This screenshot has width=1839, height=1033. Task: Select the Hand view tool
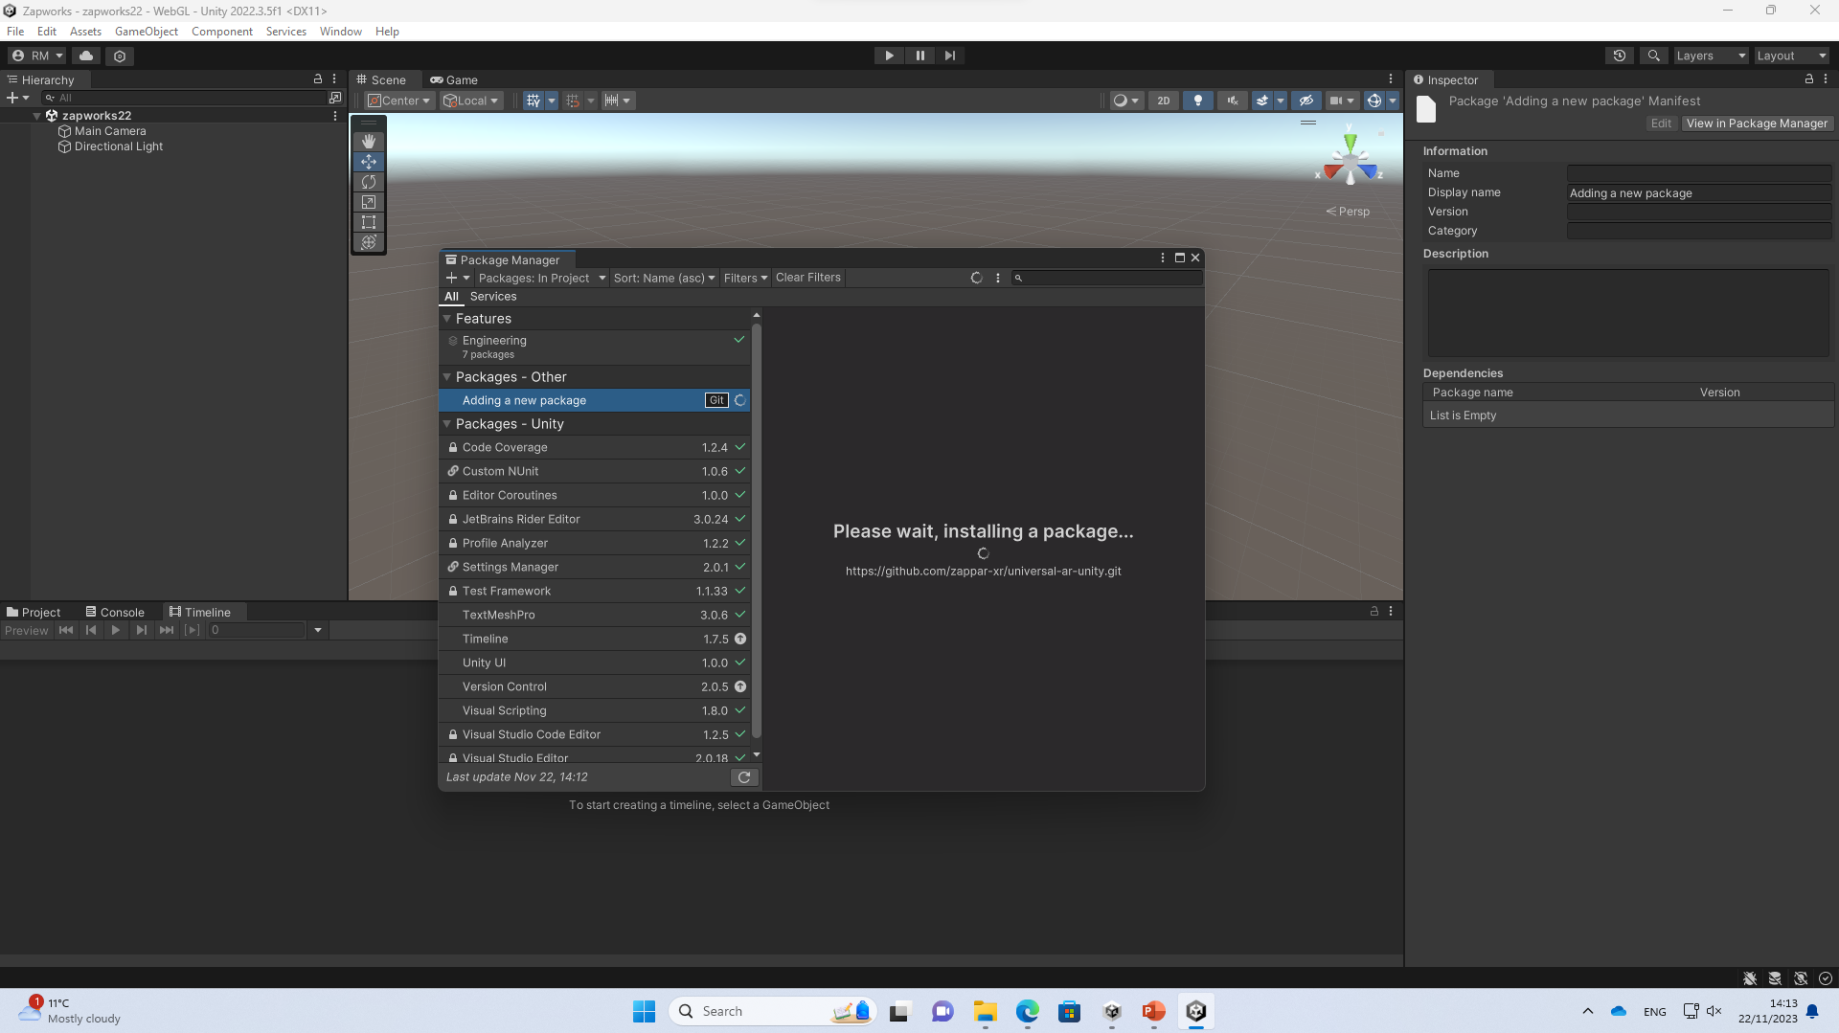pos(369,142)
